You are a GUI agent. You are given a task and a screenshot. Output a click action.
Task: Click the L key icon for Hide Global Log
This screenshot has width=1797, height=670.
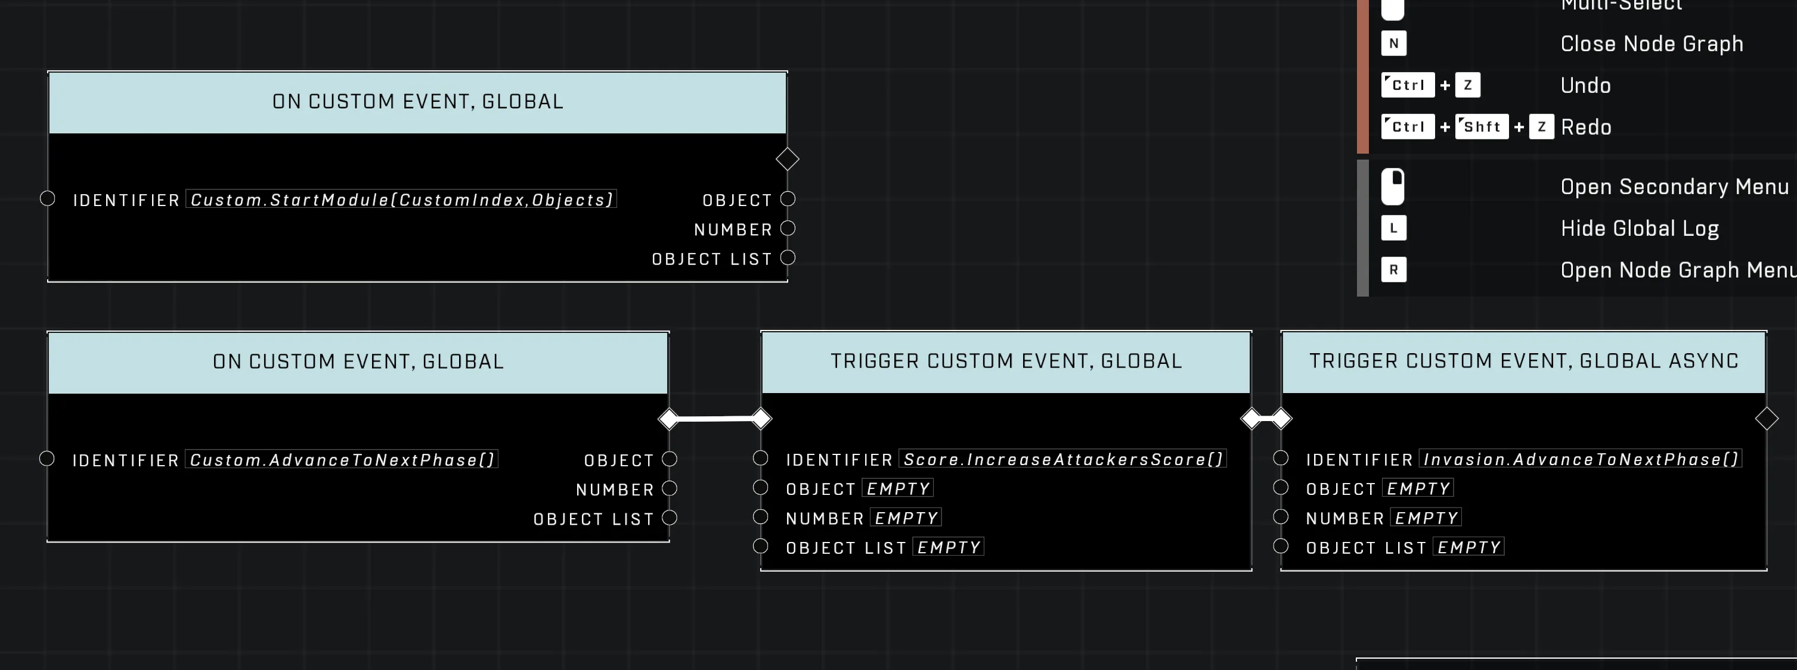coord(1393,228)
